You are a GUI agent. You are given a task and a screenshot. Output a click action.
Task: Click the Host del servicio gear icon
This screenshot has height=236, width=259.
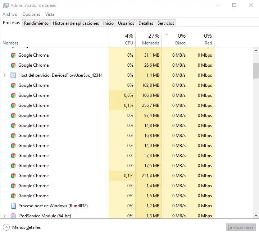click(13, 75)
